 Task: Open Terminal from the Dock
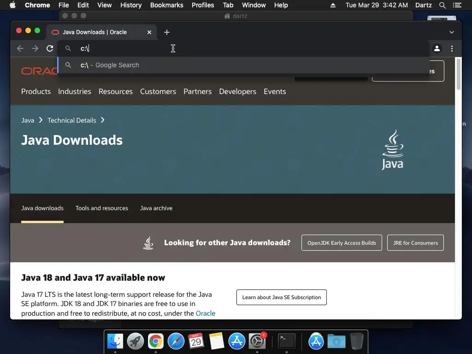pos(287,341)
